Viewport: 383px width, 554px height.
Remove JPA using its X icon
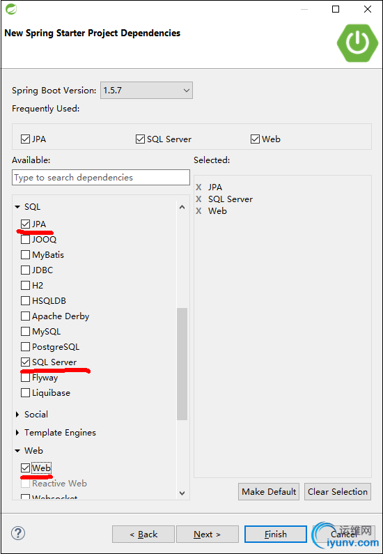pyautogui.click(x=198, y=187)
